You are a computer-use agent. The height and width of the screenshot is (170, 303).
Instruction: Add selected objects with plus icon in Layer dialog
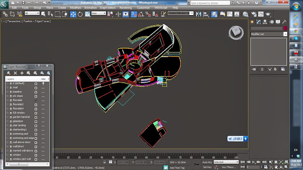tap(22, 73)
